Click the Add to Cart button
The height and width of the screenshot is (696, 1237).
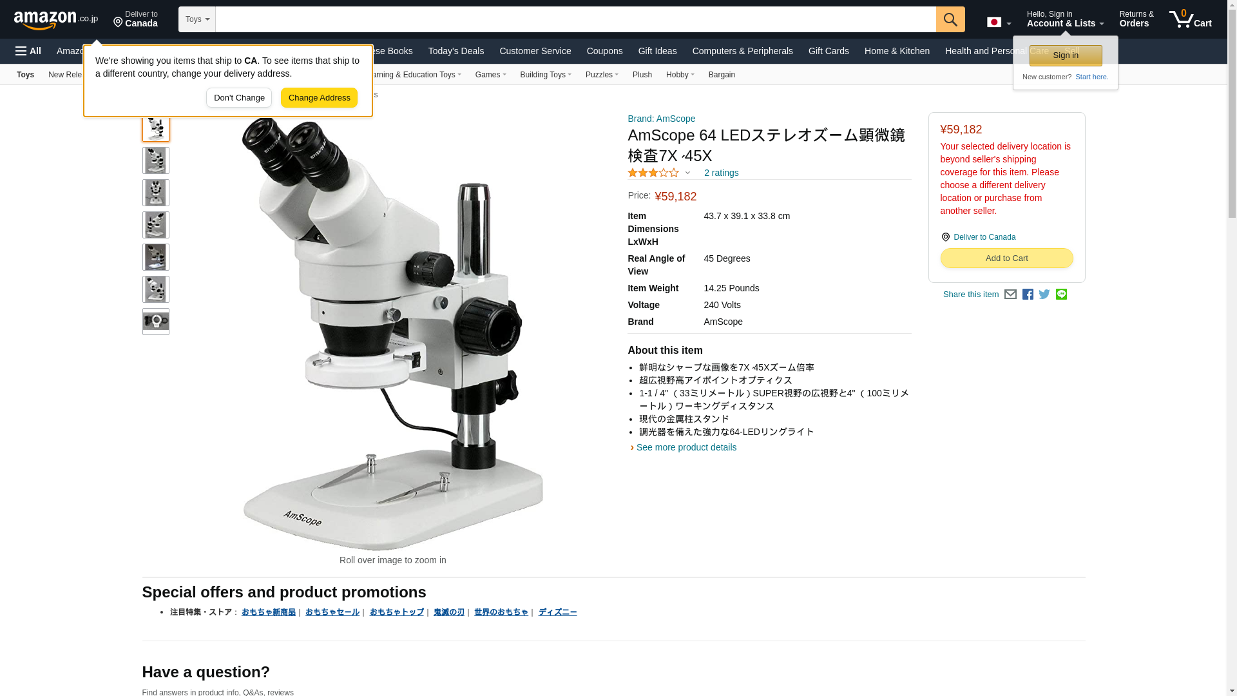(1006, 258)
